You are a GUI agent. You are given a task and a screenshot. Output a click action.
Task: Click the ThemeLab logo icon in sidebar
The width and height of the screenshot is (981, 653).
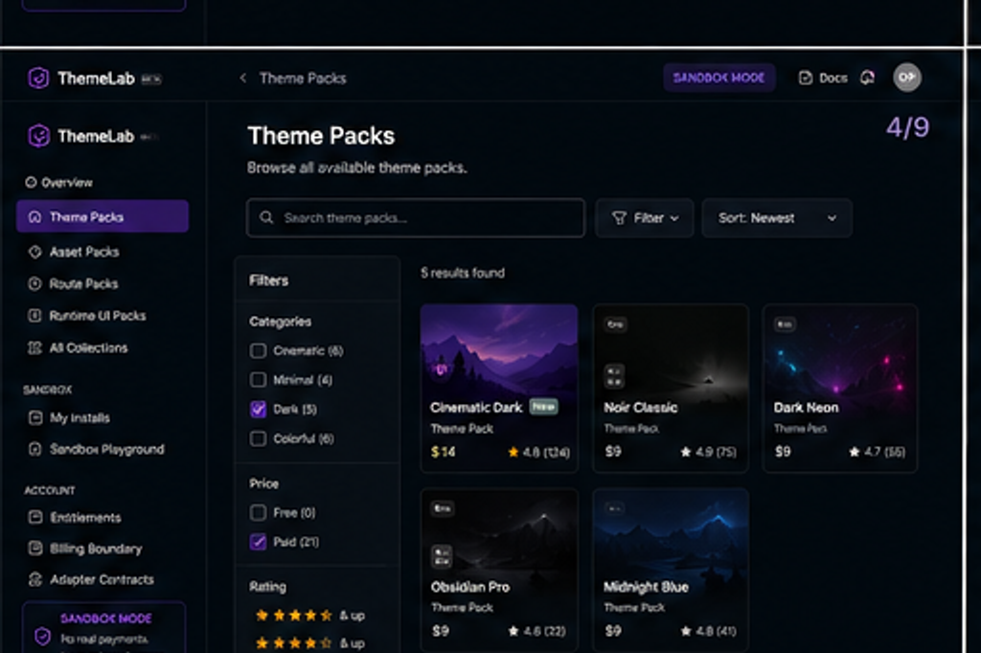pyautogui.click(x=38, y=136)
